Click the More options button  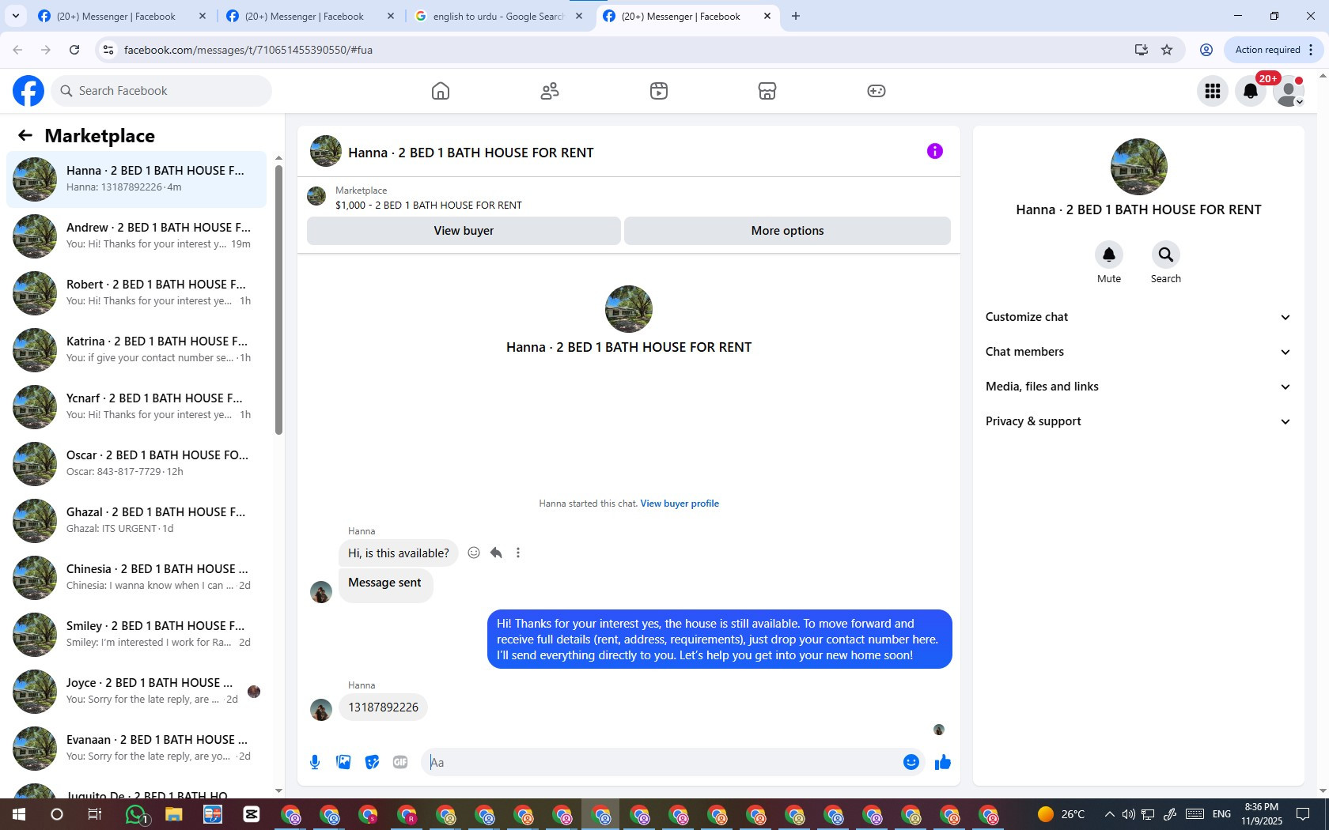787,231
